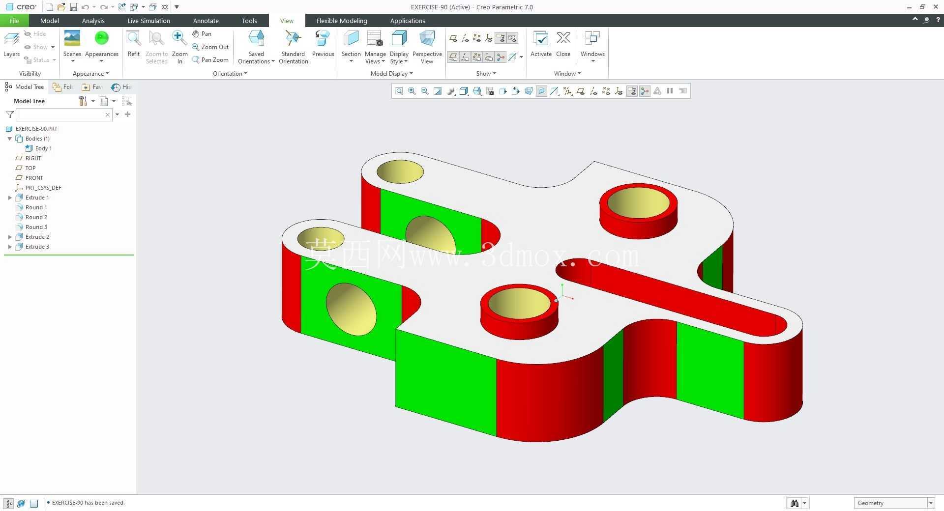Image resolution: width=944 pixels, height=511 pixels.
Task: Click the Open file folder icon
Action: click(x=61, y=7)
